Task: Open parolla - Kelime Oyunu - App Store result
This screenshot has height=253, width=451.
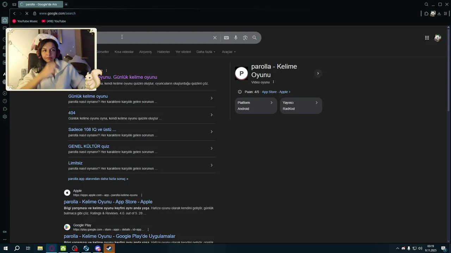Action: coord(108,202)
